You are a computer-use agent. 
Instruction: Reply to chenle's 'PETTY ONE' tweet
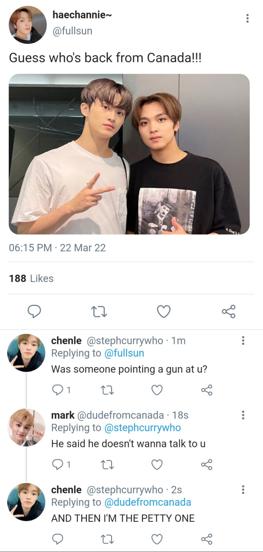pos(57,539)
